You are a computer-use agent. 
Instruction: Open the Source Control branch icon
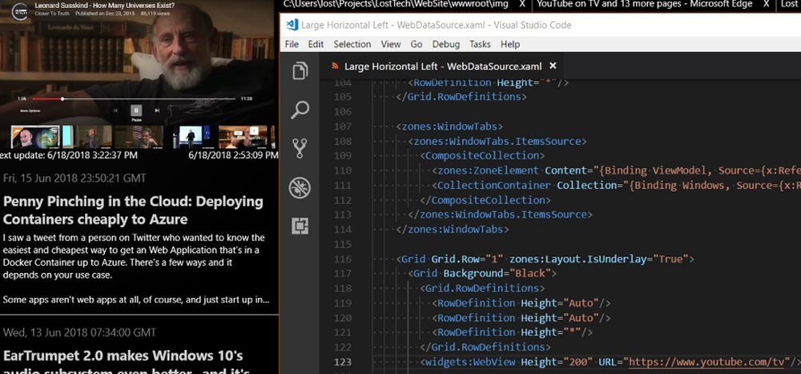click(x=300, y=148)
